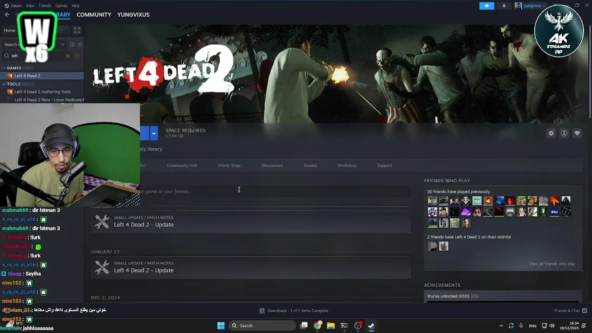Click the Home button in library sidebar
592x333 pixels.
point(10,31)
